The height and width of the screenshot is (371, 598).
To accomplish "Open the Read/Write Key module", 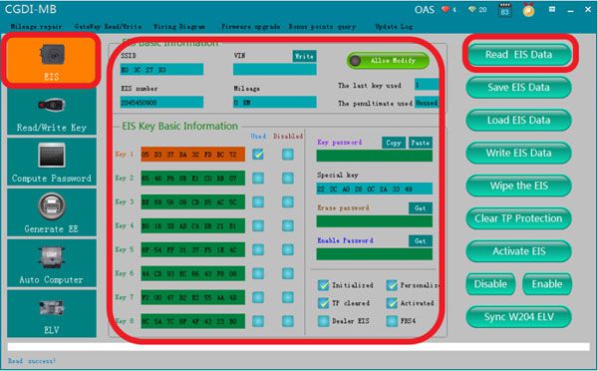I will tap(52, 113).
